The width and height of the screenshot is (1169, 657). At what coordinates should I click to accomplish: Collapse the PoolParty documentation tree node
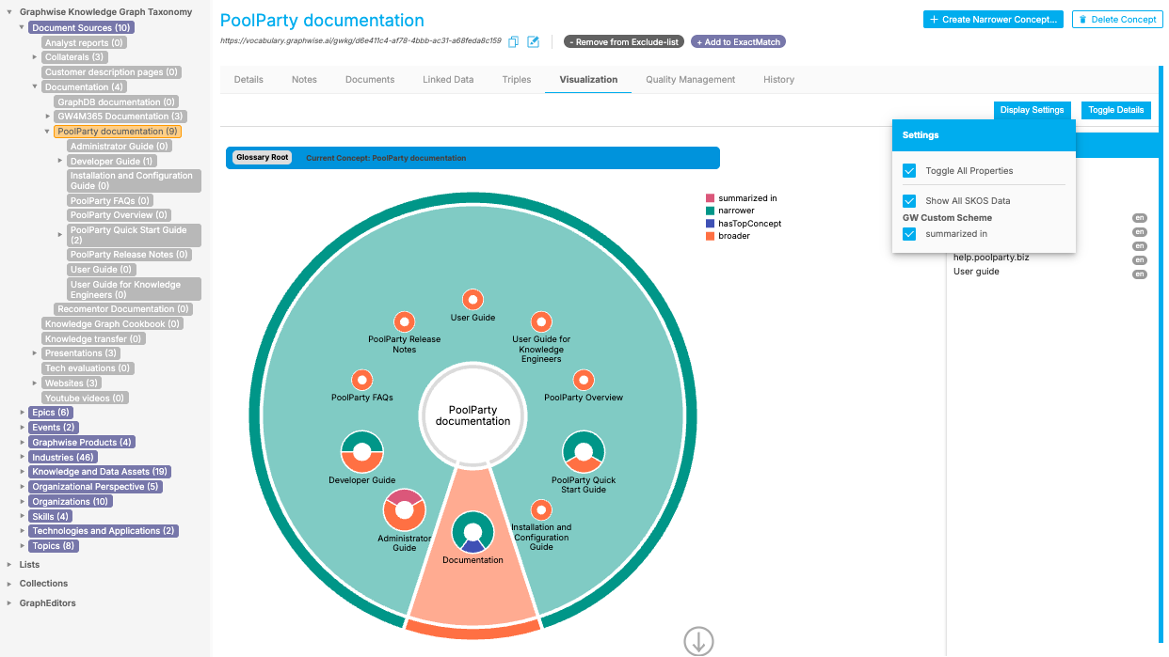[x=47, y=132]
